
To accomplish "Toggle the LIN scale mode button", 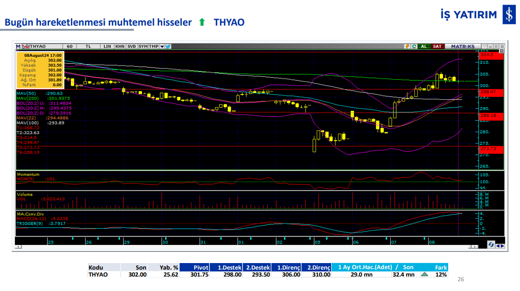I will (x=107, y=47).
